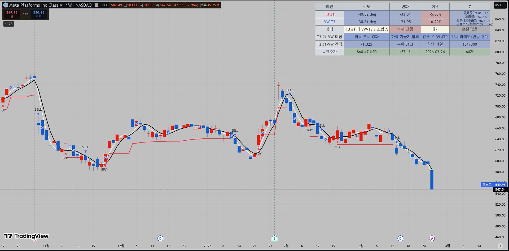Image resolution: width=509 pixels, height=251 pixels.
Task: Click the -1.32% gap cell
Action: (x=367, y=44)
